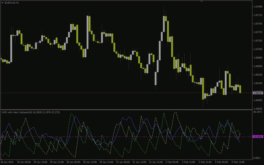The height and width of the screenshot is (165, 264).
Task: Click the 1.67030 price scale label
Action: click(x=258, y=49)
